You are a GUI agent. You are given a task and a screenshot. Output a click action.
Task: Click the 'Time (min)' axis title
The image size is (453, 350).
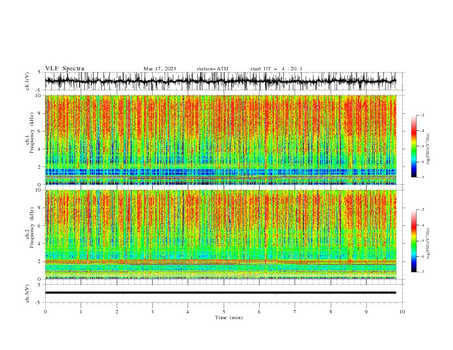click(x=229, y=317)
